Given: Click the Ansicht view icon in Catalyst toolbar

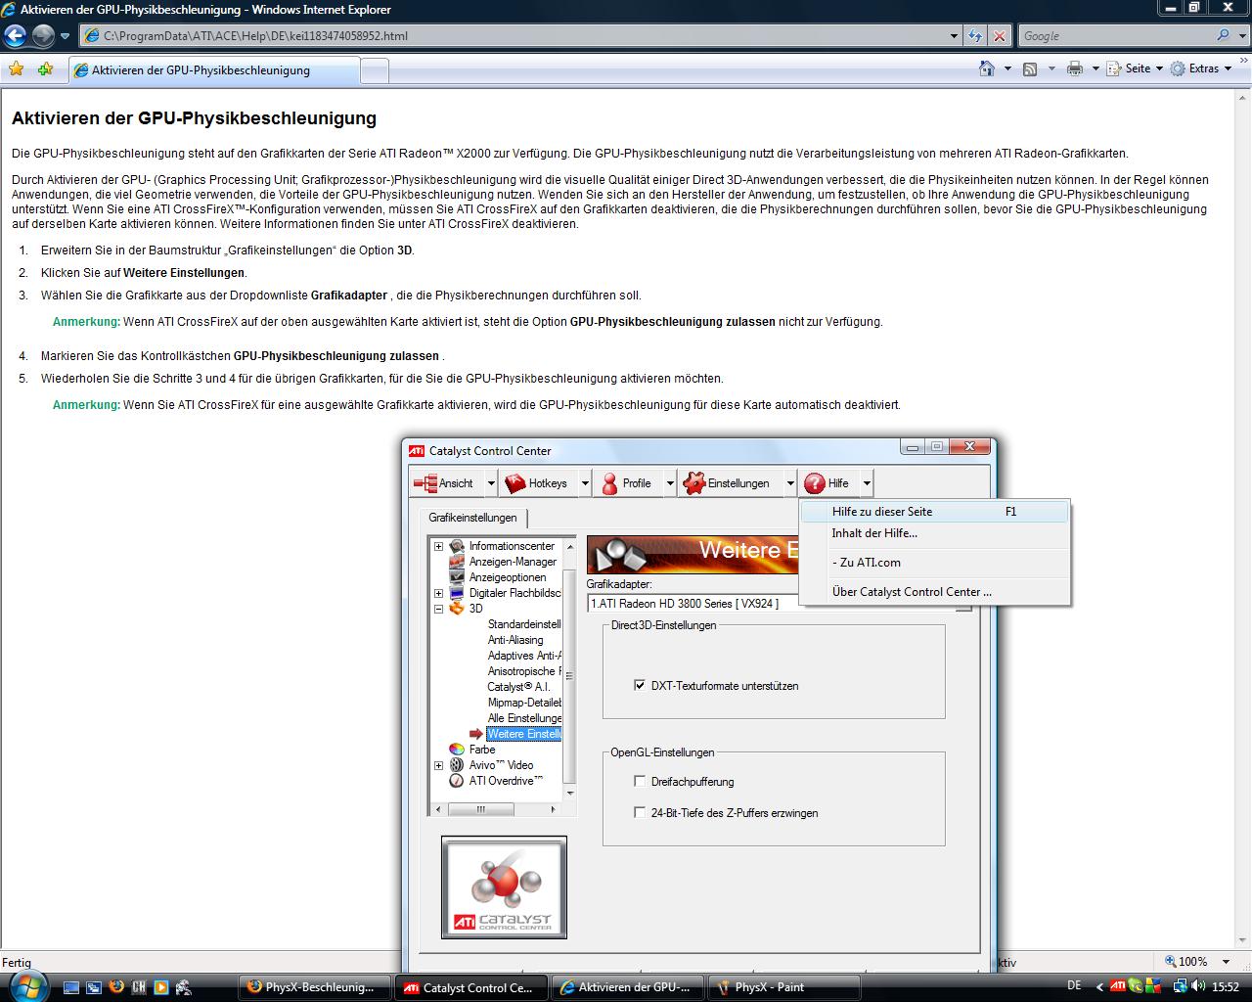Looking at the screenshot, I should pos(425,483).
